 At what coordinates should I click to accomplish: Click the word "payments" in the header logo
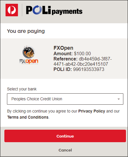(x=67, y=12)
